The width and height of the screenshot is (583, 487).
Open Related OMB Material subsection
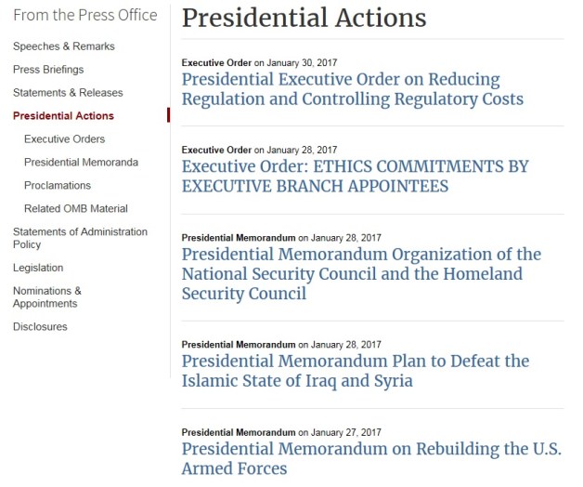(76, 208)
